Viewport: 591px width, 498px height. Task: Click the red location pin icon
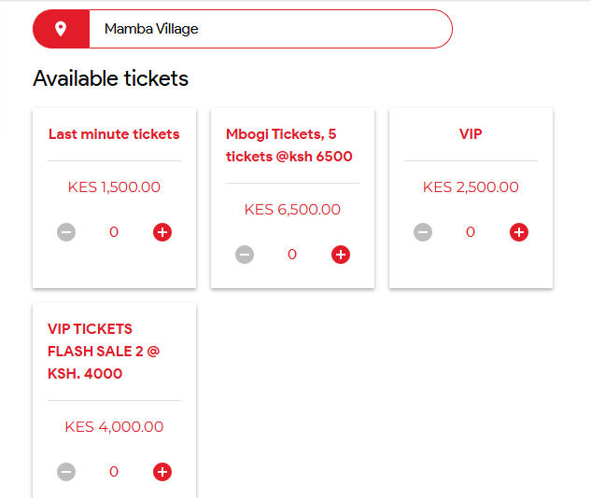(61, 29)
